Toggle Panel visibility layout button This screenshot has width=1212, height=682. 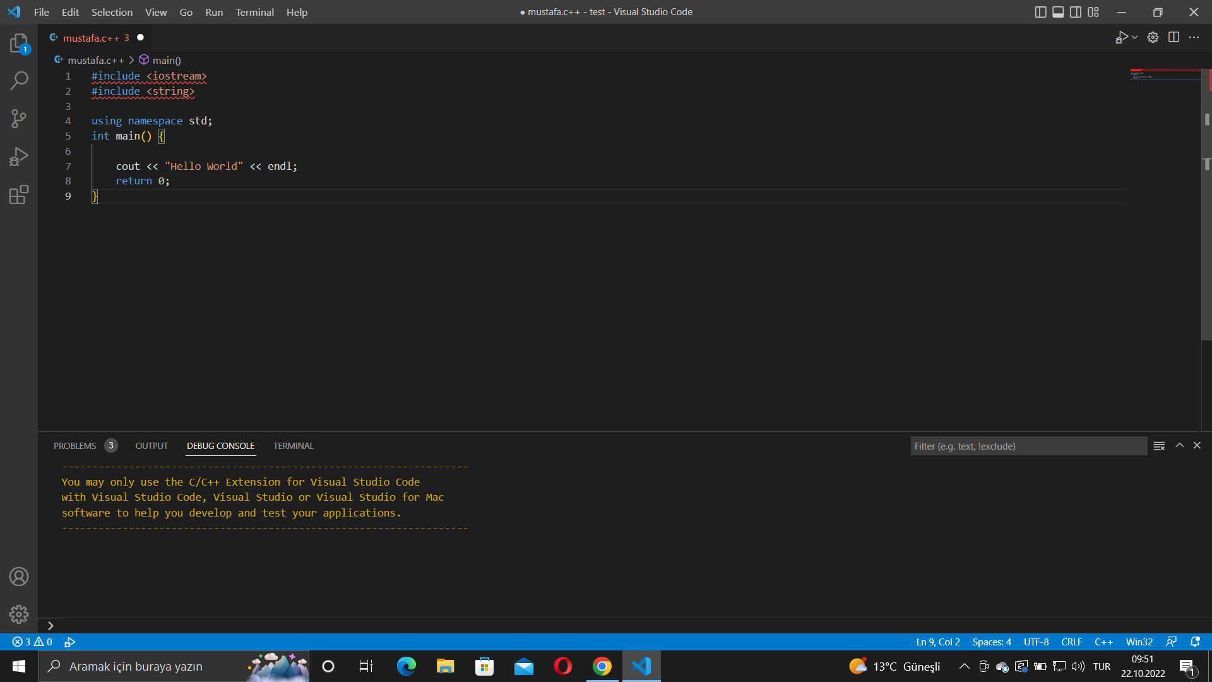1058,12
